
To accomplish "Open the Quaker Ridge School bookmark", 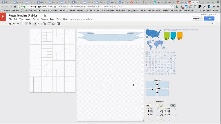I will coord(48,10).
